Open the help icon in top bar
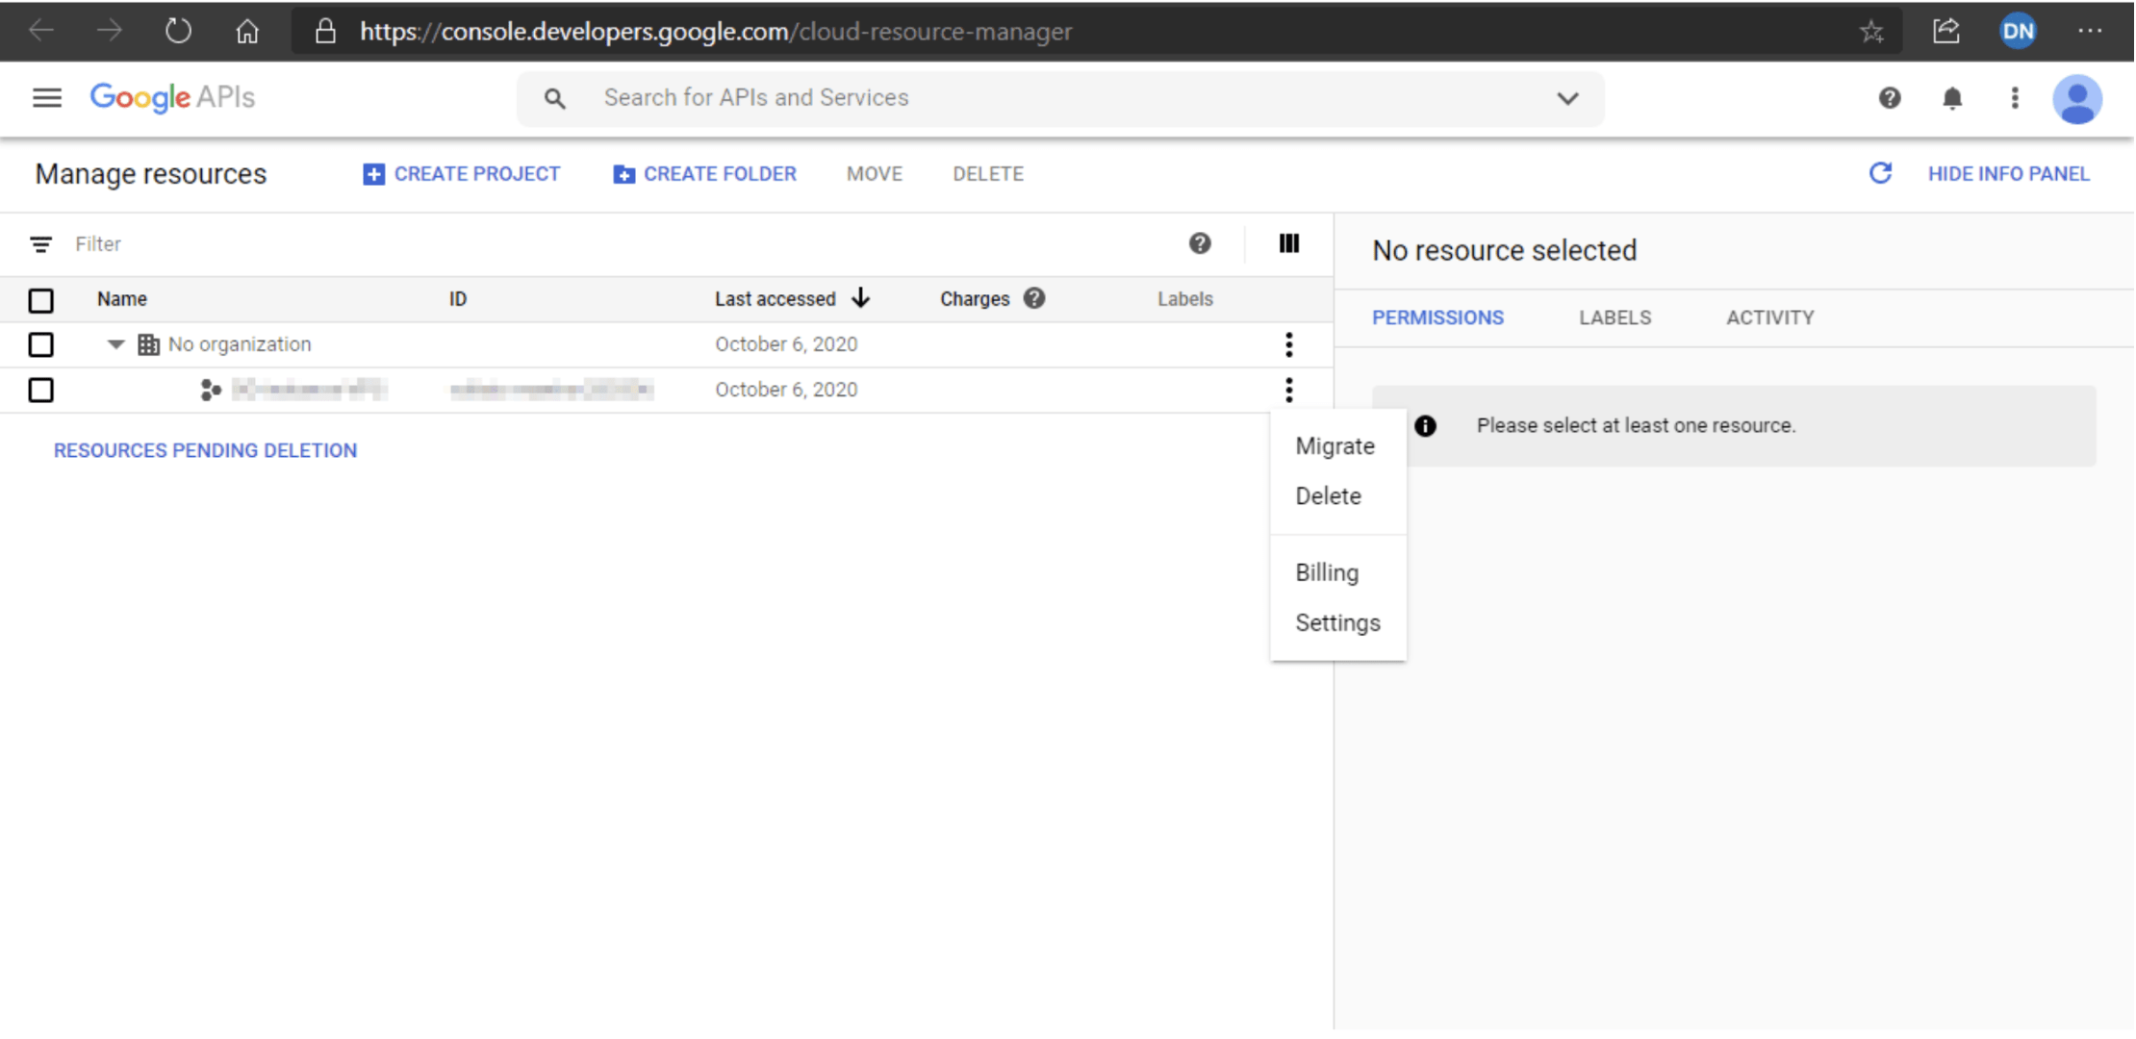 pos(1889,98)
